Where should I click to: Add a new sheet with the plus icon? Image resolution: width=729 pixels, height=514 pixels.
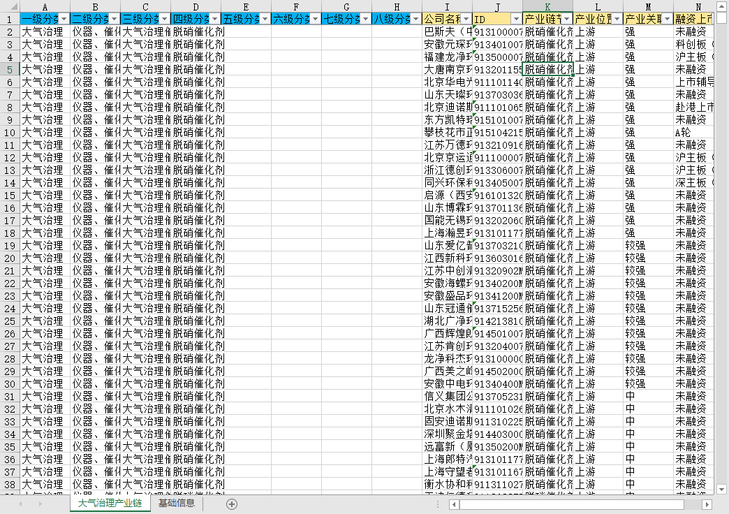point(232,504)
